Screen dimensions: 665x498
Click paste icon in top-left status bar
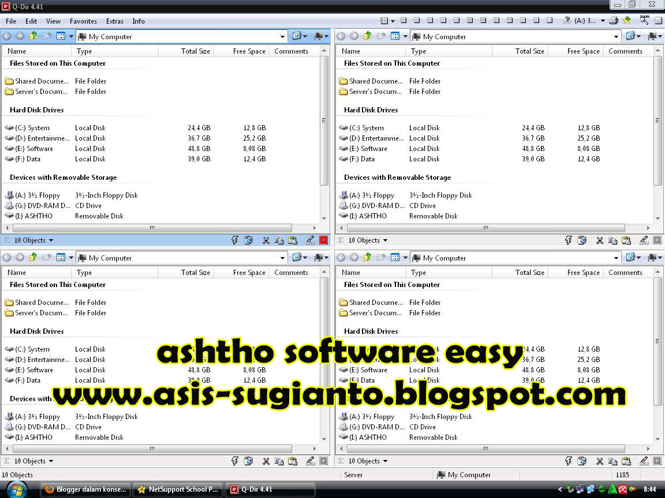pyautogui.click(x=293, y=240)
